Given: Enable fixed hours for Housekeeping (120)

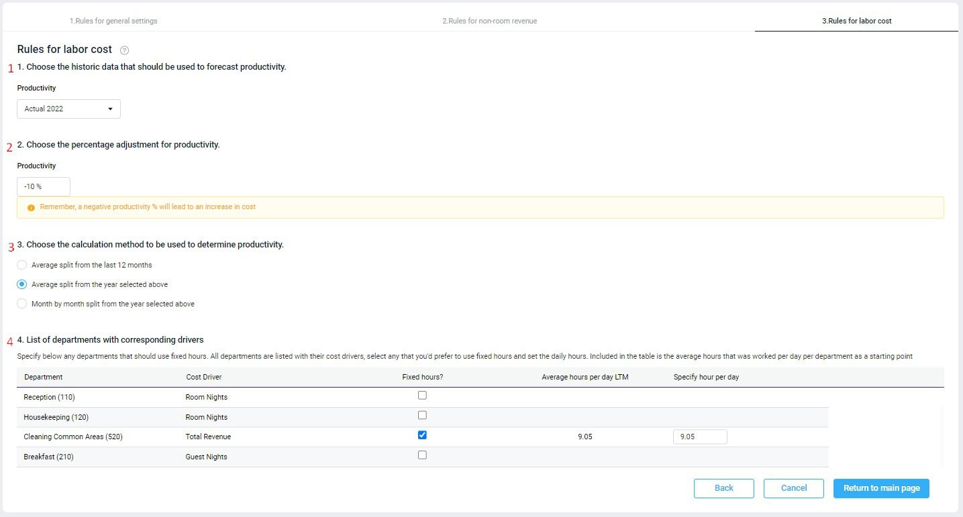Looking at the screenshot, I should click(x=422, y=415).
